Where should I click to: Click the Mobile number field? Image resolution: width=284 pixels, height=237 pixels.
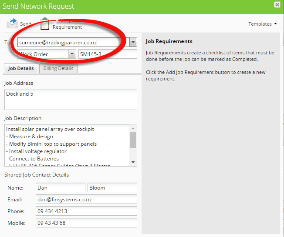86,223
